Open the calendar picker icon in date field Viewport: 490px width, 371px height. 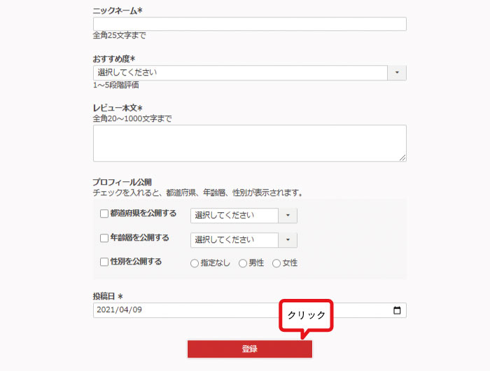397,310
